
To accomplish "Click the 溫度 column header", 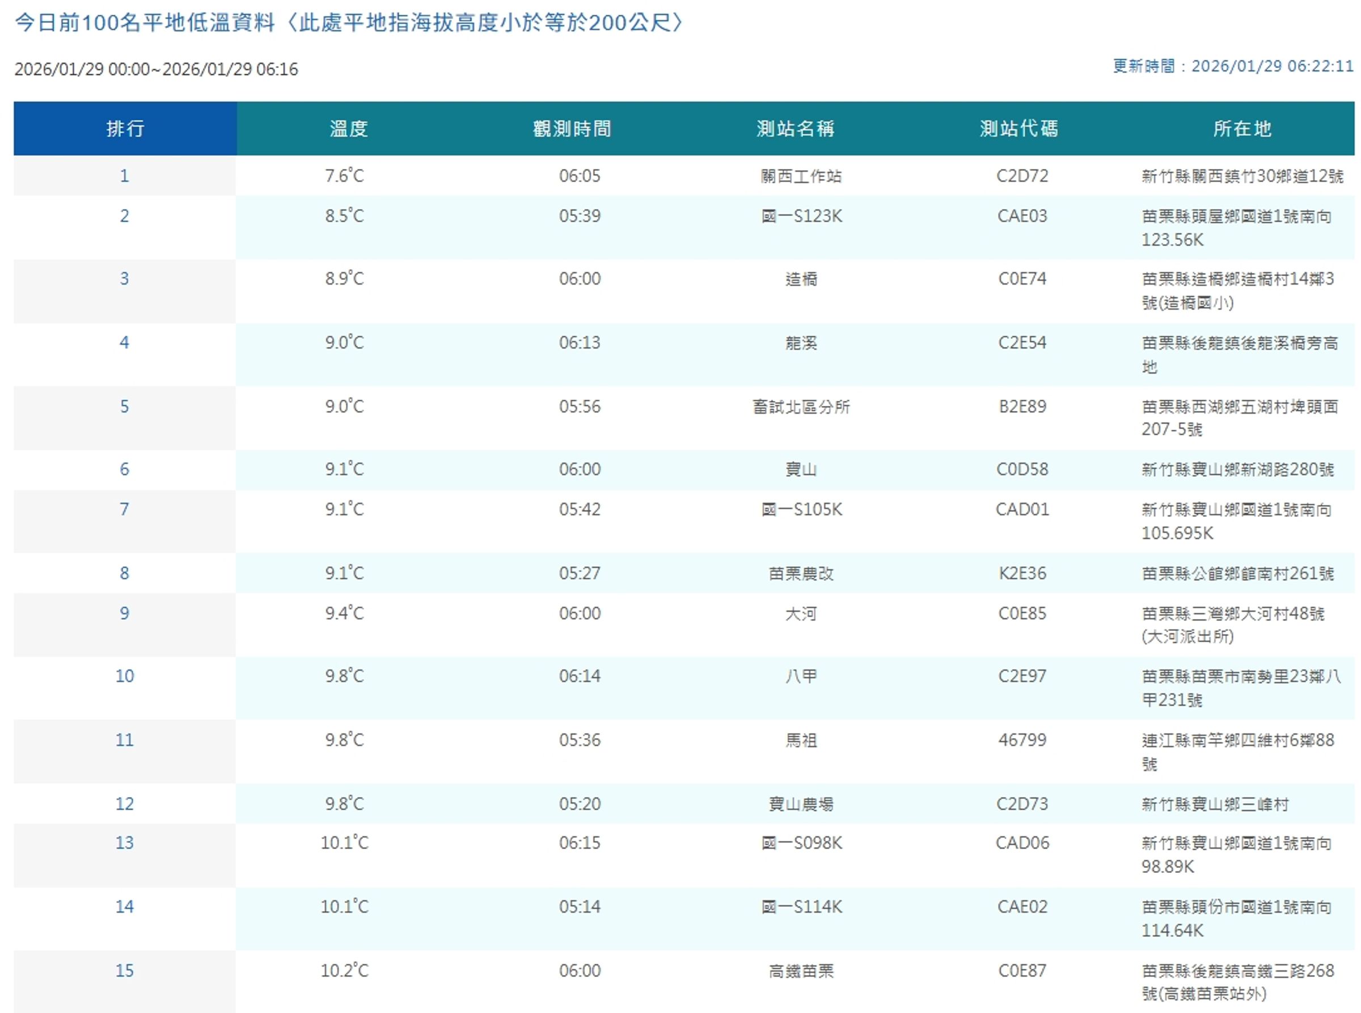I will point(348,129).
